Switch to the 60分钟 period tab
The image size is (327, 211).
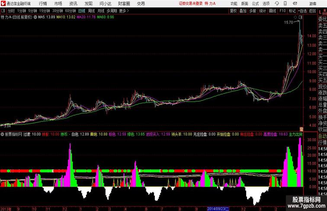(x=71, y=11)
